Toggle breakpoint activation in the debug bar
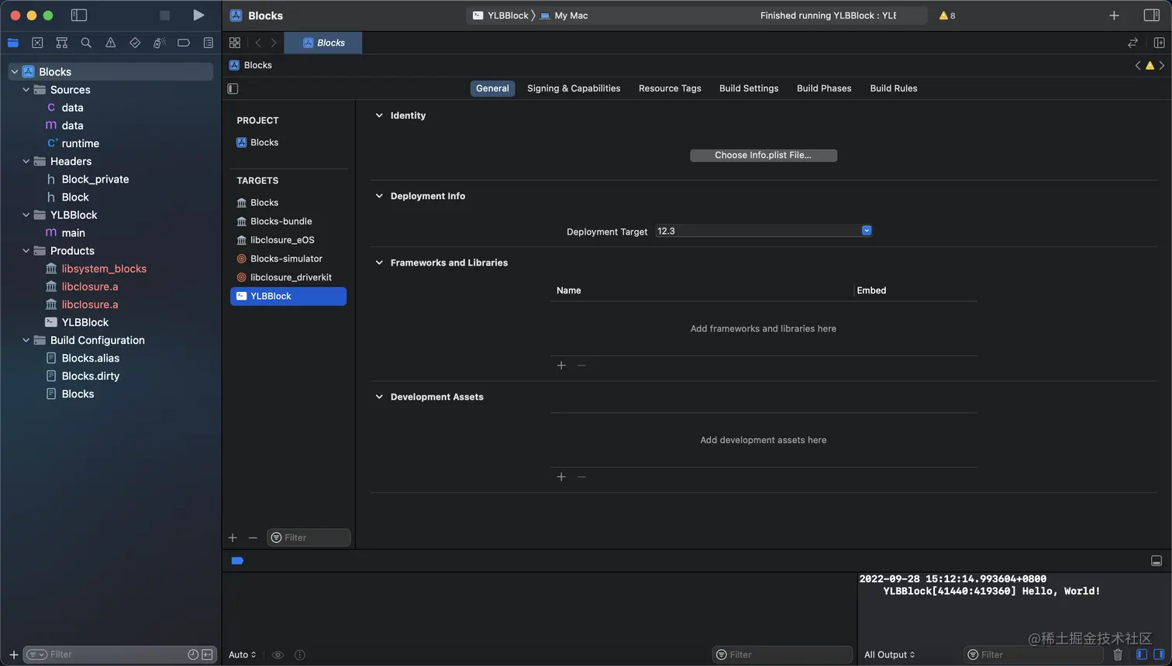This screenshot has height=666, width=1172. [x=237, y=561]
